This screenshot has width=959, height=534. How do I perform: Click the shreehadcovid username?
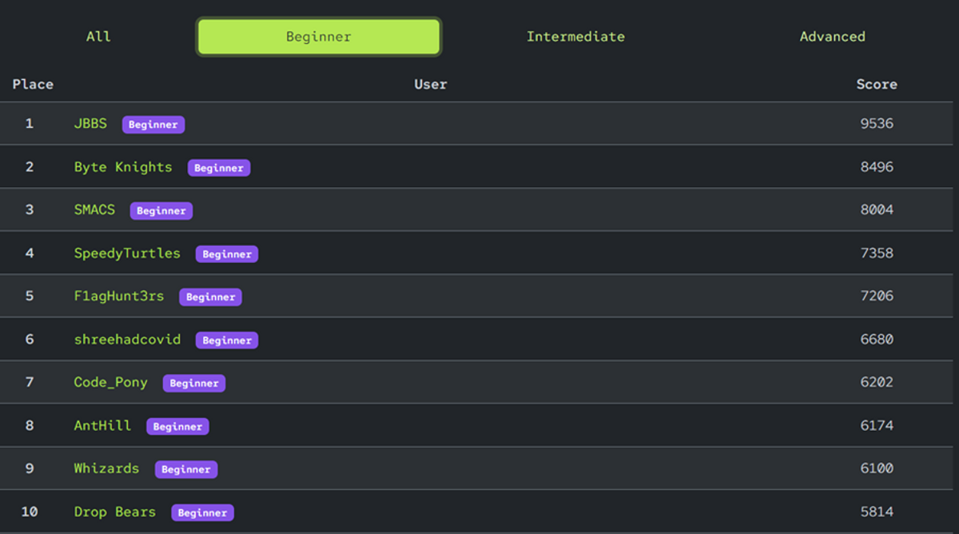[x=127, y=340]
